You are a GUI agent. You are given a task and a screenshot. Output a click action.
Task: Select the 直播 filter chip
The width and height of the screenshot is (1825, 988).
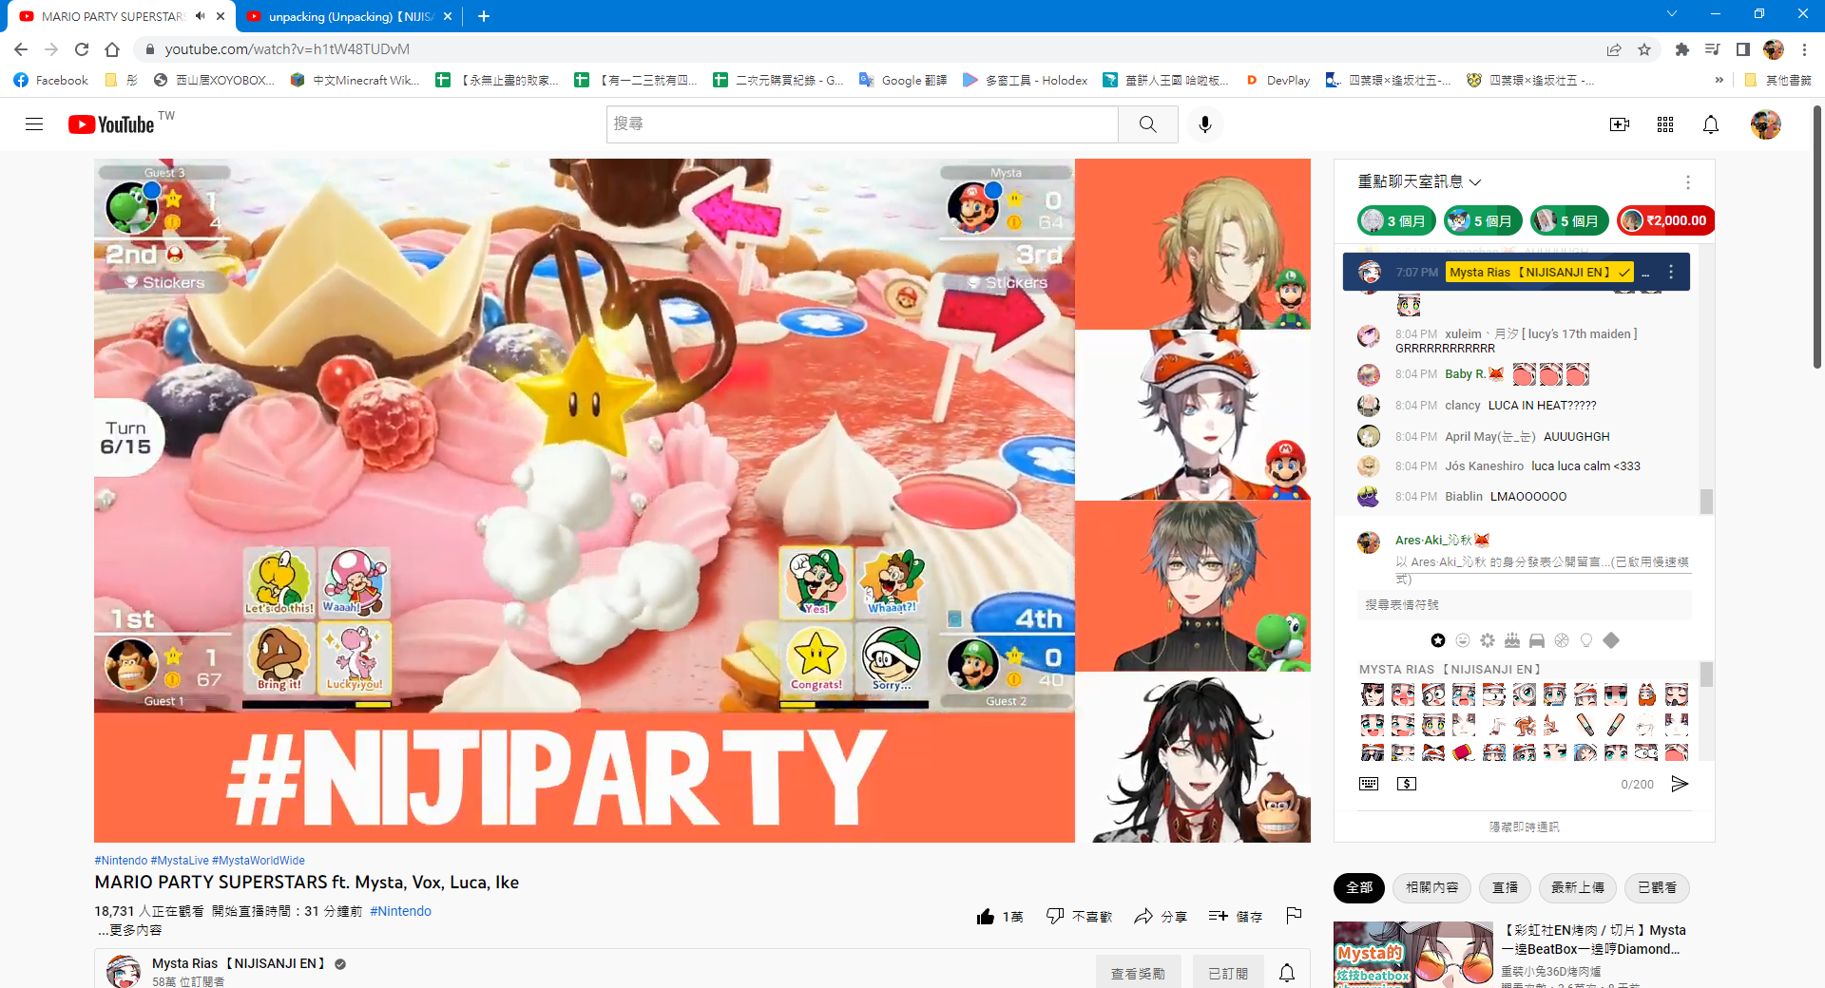point(1506,887)
